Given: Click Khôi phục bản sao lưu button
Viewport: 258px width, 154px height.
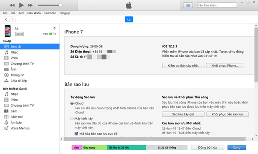Looking at the screenshot, I should tap(227, 114).
